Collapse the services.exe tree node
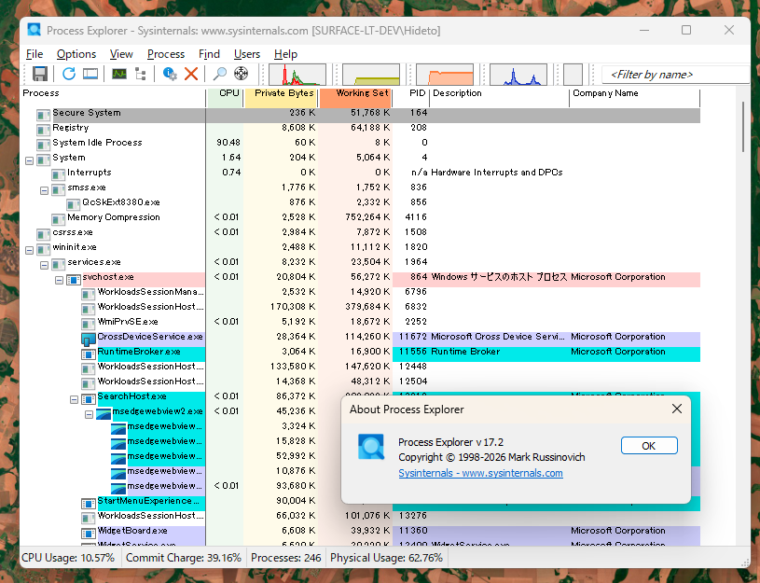 [x=44, y=265]
